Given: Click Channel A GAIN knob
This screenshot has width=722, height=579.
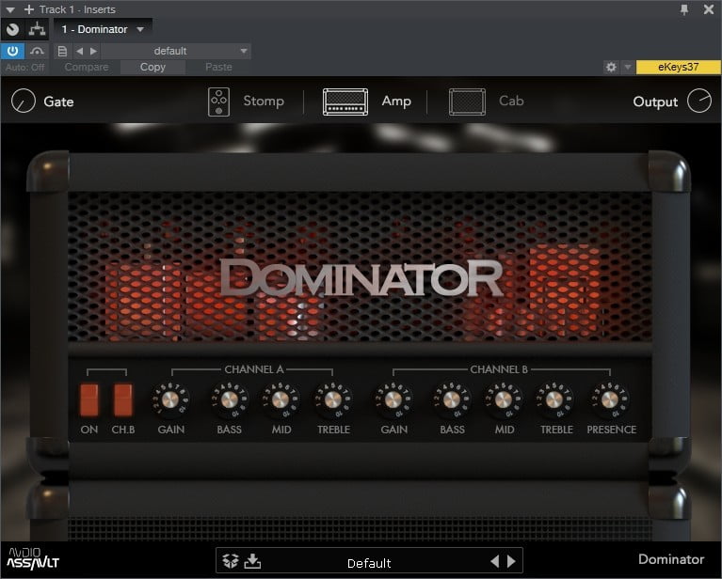Looking at the screenshot, I should click(x=169, y=399).
